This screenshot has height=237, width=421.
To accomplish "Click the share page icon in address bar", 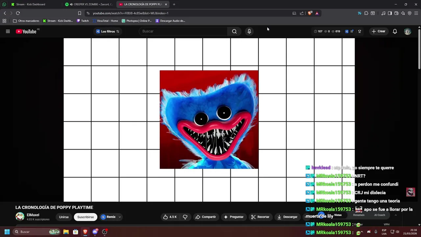I will [302, 13].
